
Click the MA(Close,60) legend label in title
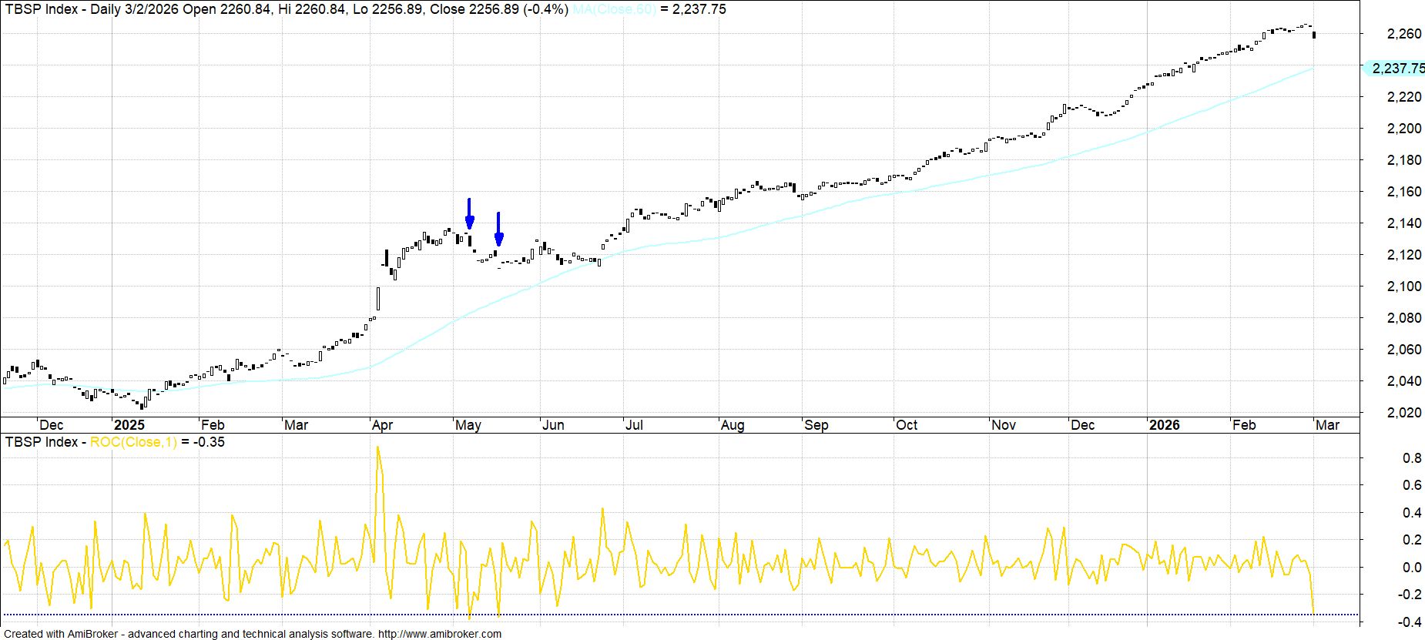coord(614,9)
